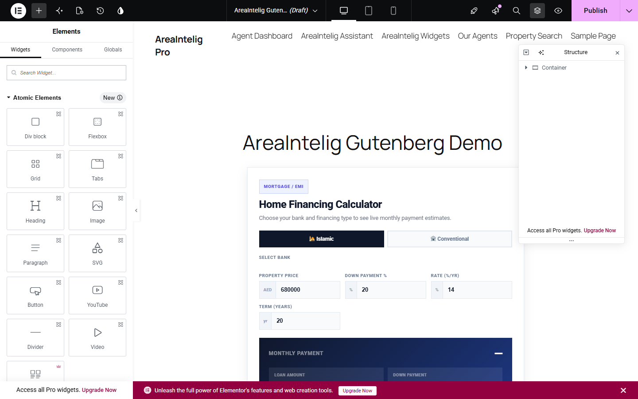Click the Structure panel bottom dots handle

click(x=572, y=241)
